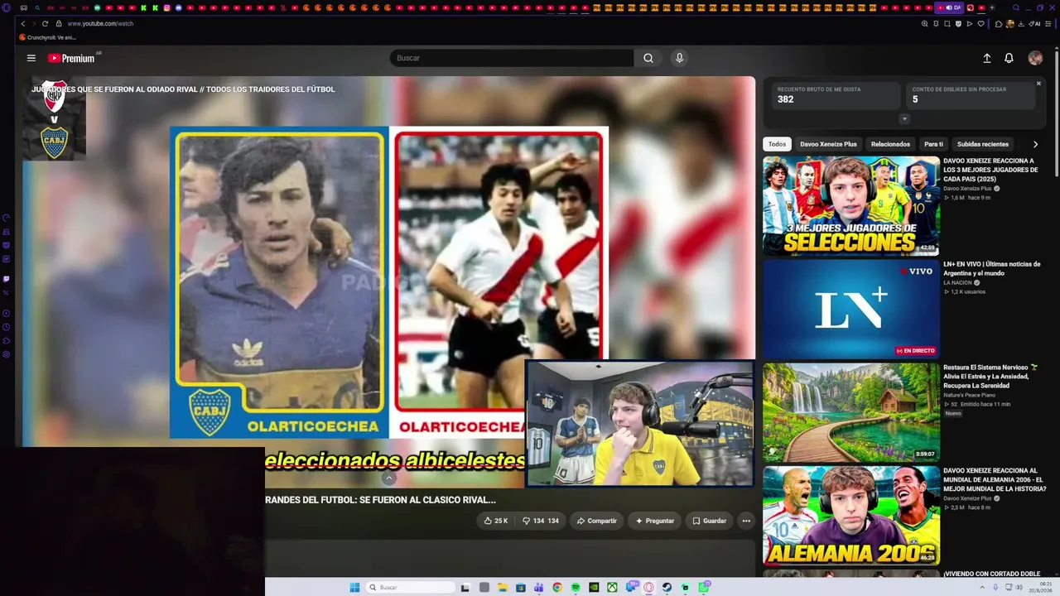The width and height of the screenshot is (1060, 596).
Task: Dislike the video showing 134
Action: coord(541,521)
